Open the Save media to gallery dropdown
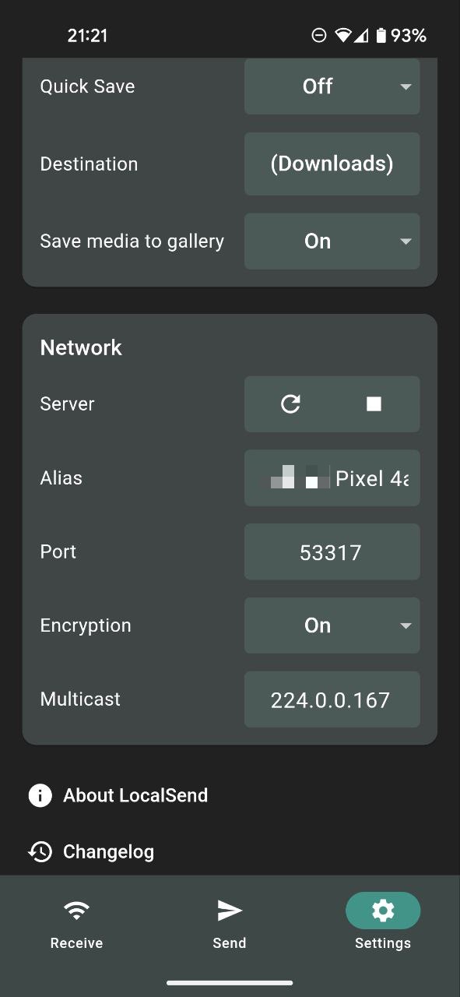Screen dimensions: 460x997 [x=332, y=241]
